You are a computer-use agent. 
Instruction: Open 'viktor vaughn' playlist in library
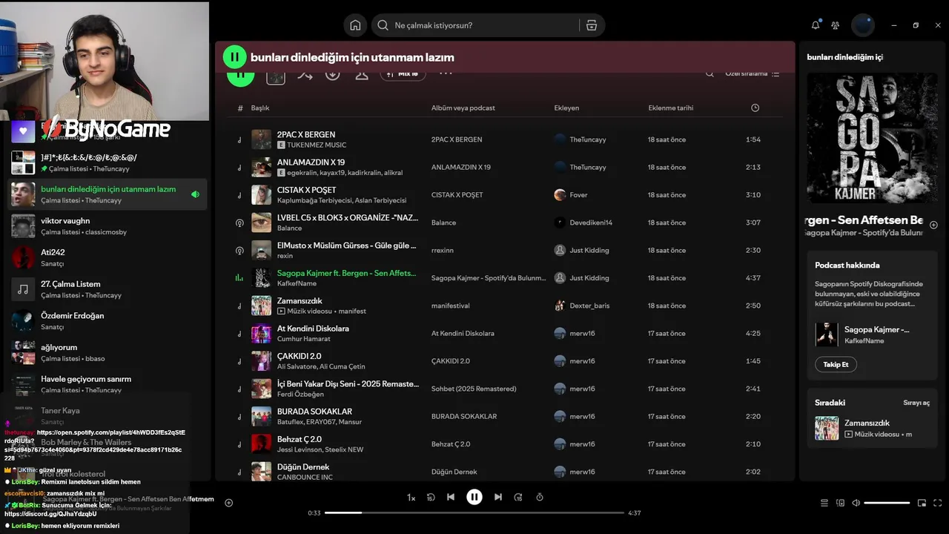(x=108, y=226)
